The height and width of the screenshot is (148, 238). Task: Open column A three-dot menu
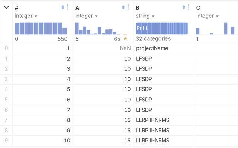[x=128, y=7]
